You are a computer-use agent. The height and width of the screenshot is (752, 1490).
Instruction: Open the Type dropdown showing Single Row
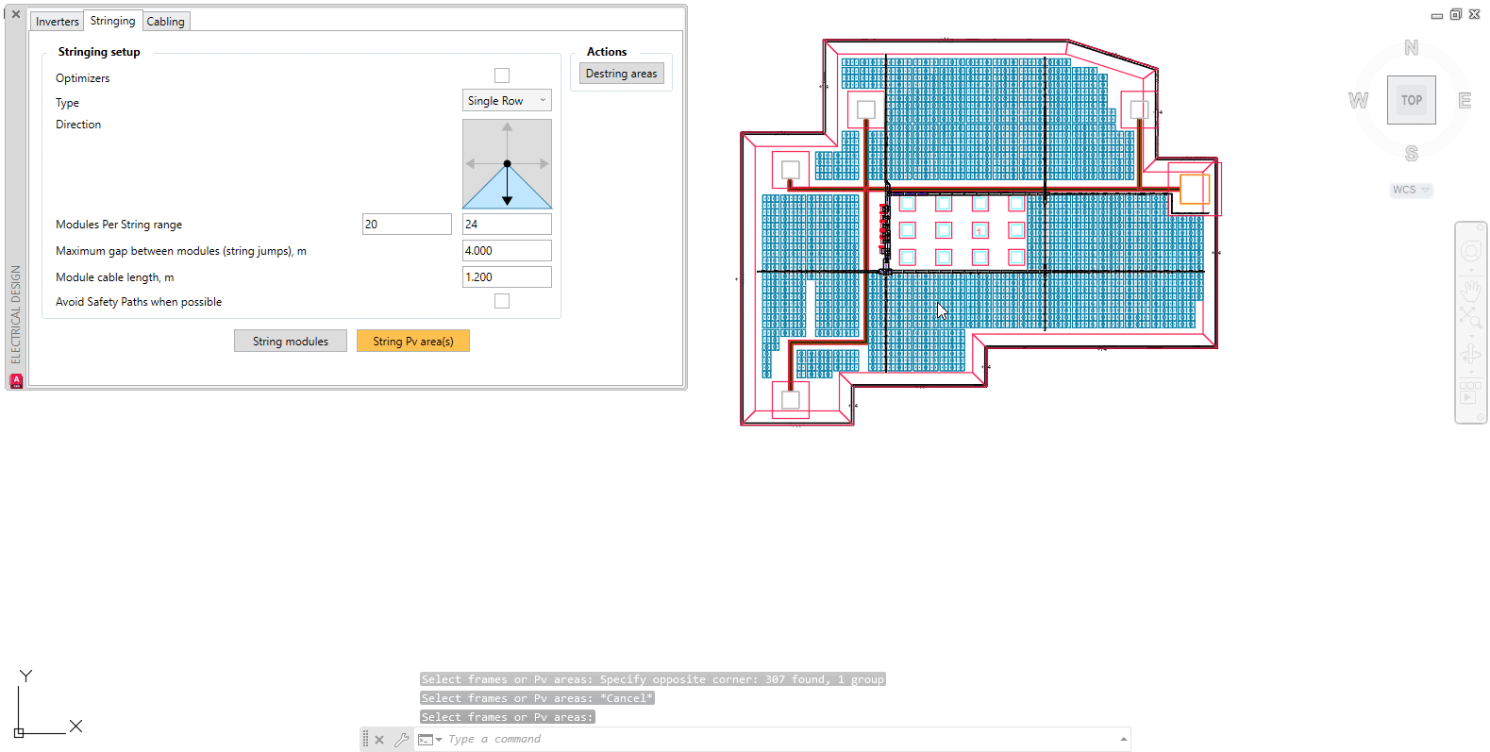pyautogui.click(x=507, y=100)
